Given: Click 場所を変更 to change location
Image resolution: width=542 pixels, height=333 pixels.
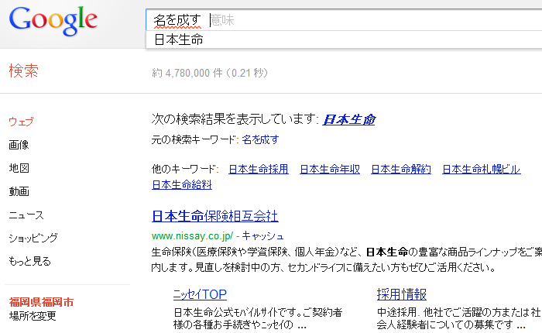Looking at the screenshot, I should pyautogui.click(x=33, y=316).
